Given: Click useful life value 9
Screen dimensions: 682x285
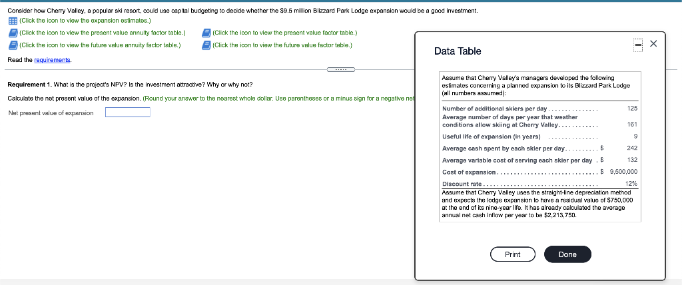Looking at the screenshot, I should click(635, 137).
